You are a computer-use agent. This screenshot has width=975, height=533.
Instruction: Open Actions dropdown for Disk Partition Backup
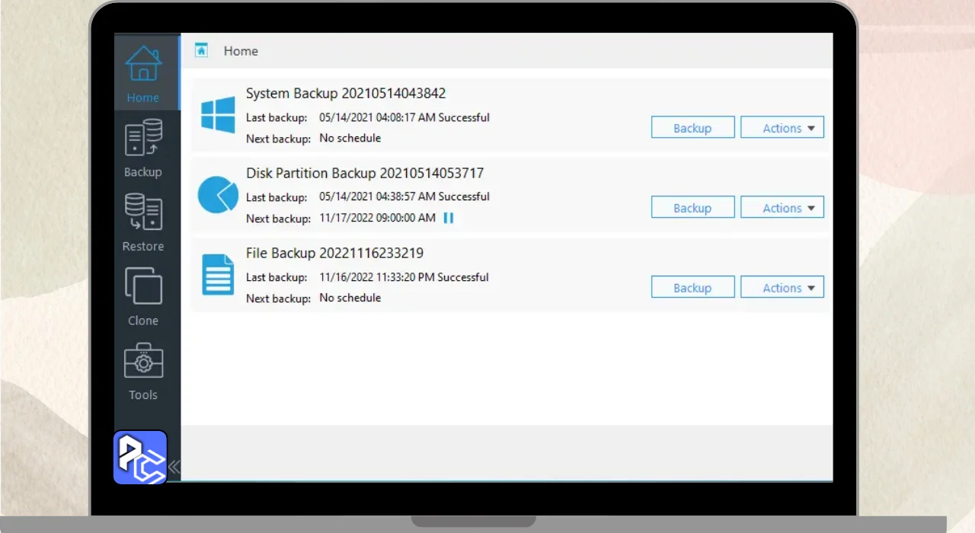coord(782,208)
